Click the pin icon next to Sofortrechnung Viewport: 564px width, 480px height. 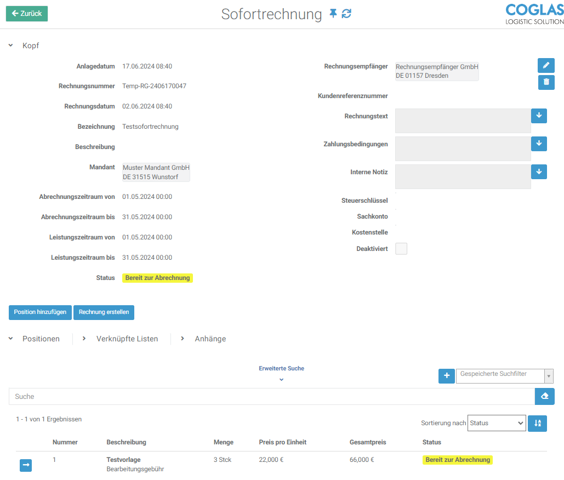click(333, 14)
